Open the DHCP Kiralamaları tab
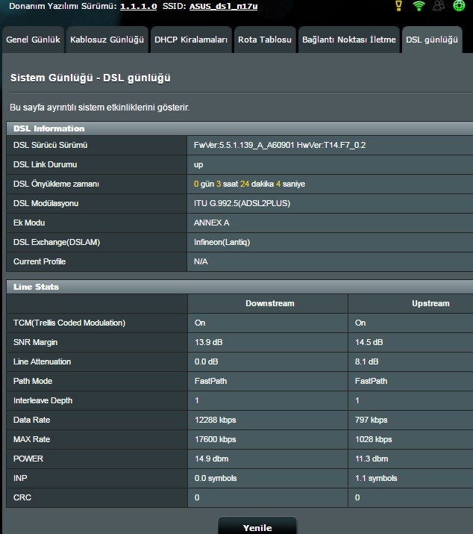473x534 pixels. pos(191,40)
